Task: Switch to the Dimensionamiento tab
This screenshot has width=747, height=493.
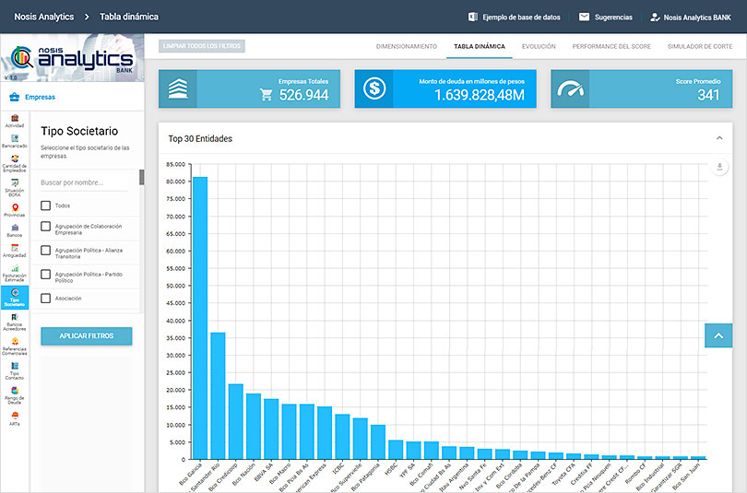Action: pos(407,46)
